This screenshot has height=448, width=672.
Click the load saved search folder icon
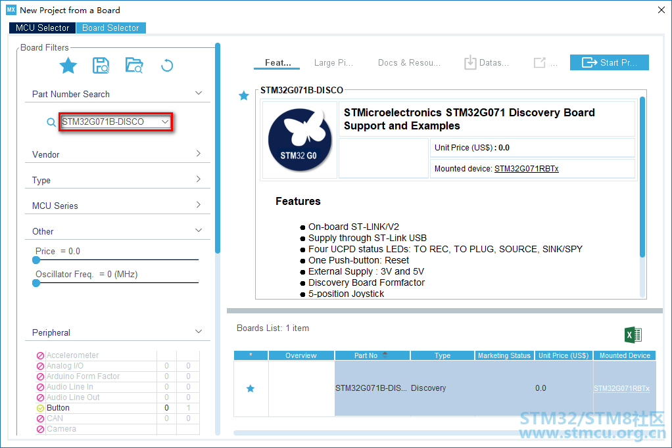pyautogui.click(x=134, y=66)
